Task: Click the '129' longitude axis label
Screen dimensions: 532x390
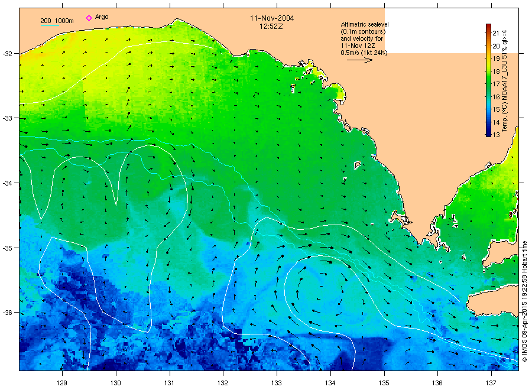Action: tap(62, 383)
